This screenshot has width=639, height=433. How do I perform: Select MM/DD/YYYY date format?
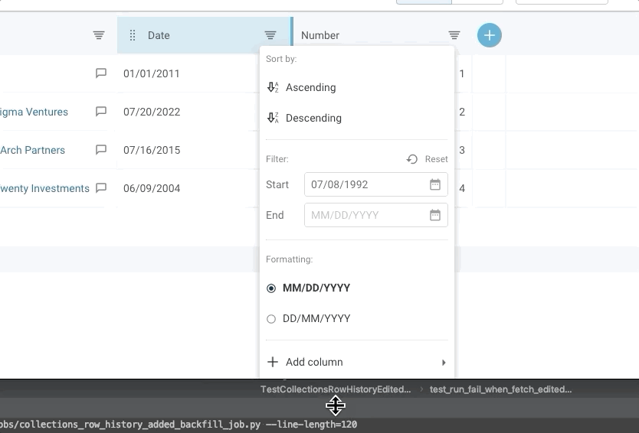click(x=271, y=288)
